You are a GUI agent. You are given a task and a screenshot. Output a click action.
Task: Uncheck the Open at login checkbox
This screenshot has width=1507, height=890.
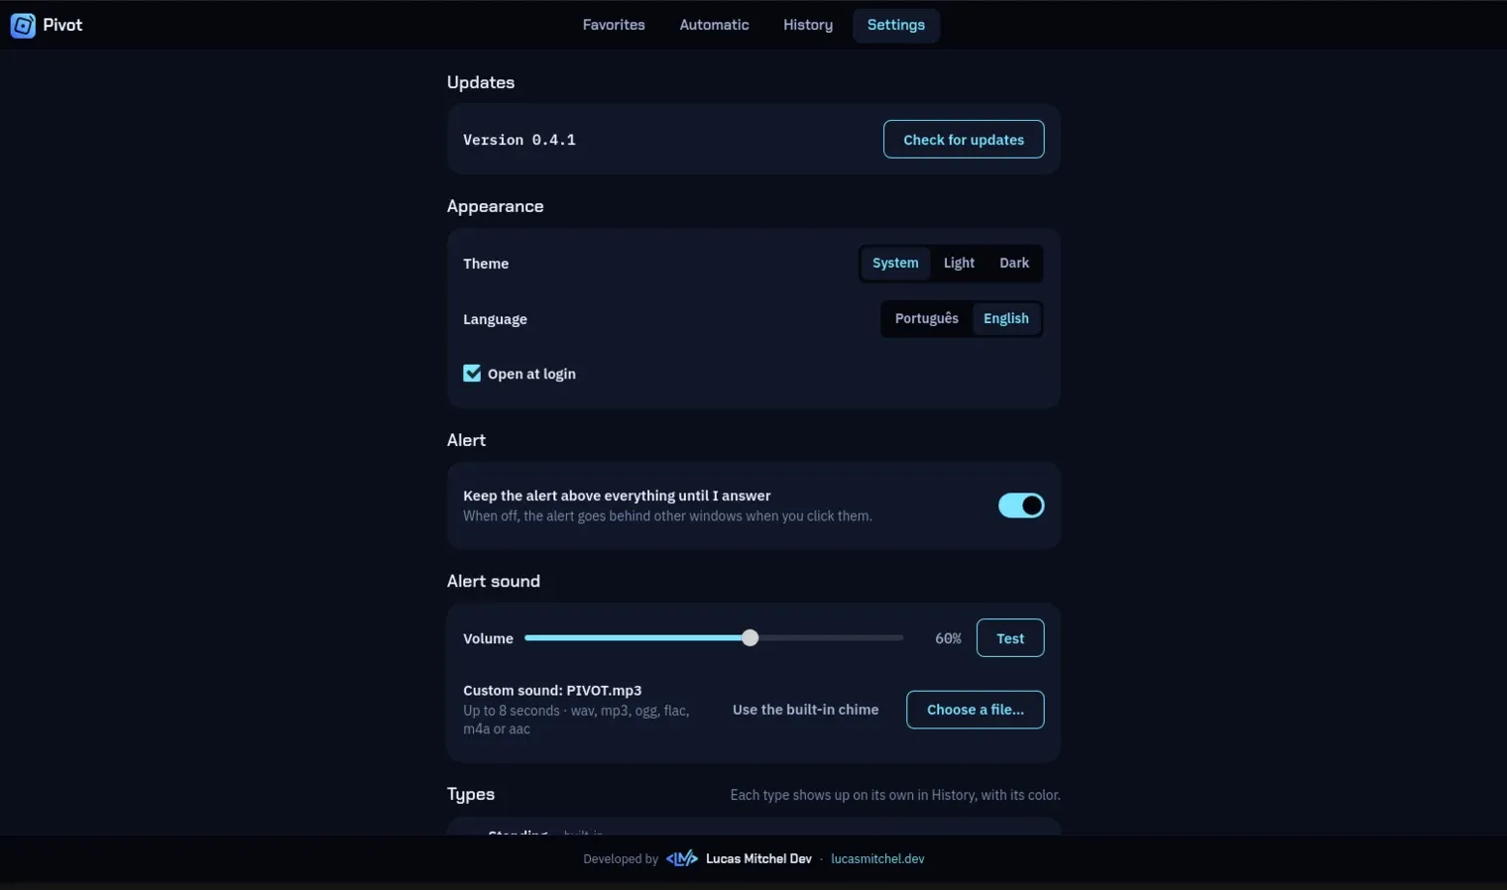tap(472, 374)
